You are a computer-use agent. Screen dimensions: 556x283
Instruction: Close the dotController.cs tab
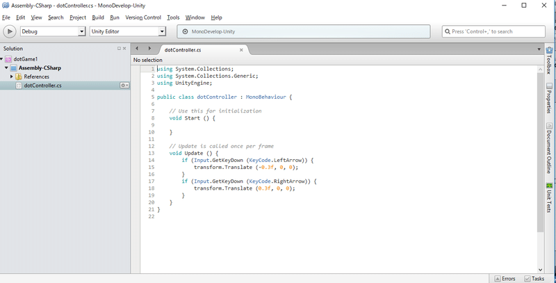(x=241, y=50)
